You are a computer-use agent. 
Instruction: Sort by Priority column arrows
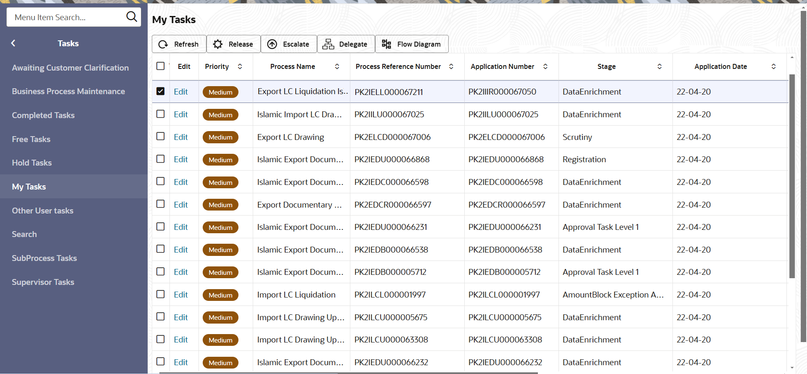pyautogui.click(x=240, y=66)
